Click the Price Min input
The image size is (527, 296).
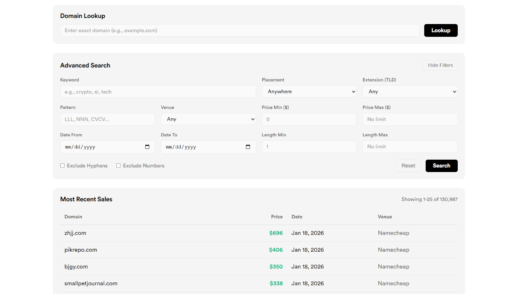pos(309,119)
